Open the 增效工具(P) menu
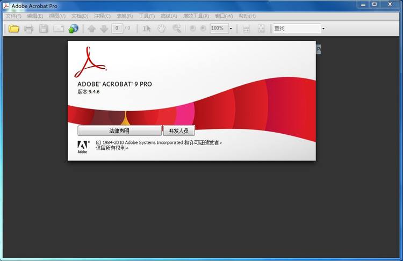 pyautogui.click(x=196, y=16)
